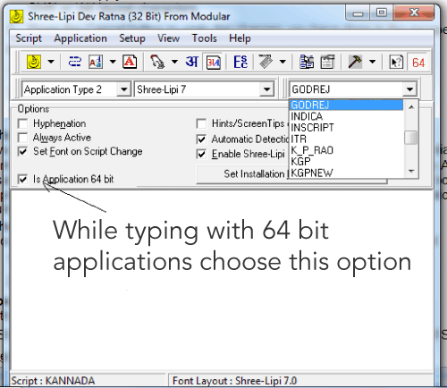Click the keyboard list scroll-down arrow
Viewport: 447px width, 388px height.
(411, 171)
